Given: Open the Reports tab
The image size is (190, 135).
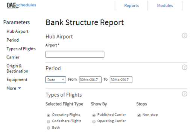Looking at the screenshot, I should coord(131,6).
